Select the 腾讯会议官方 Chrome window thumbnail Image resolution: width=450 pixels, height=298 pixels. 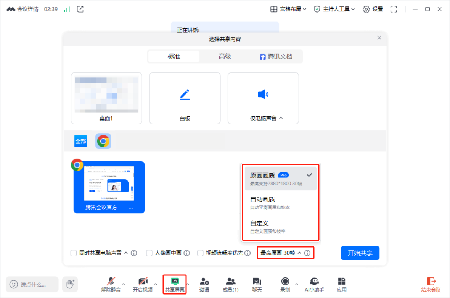(x=109, y=187)
